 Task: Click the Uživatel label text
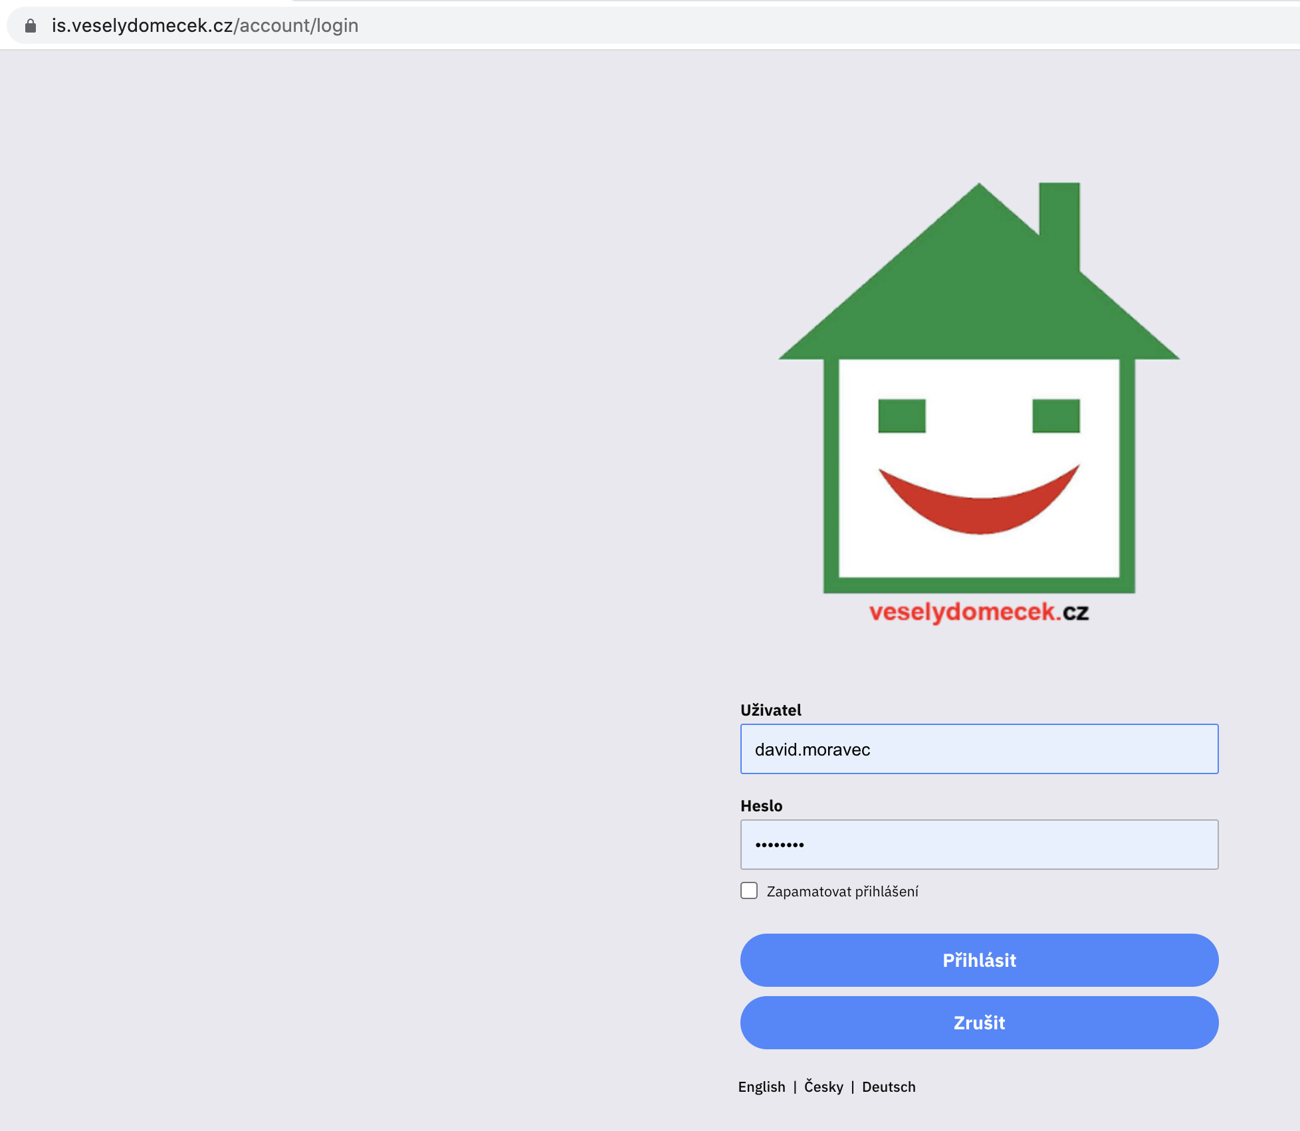[771, 710]
